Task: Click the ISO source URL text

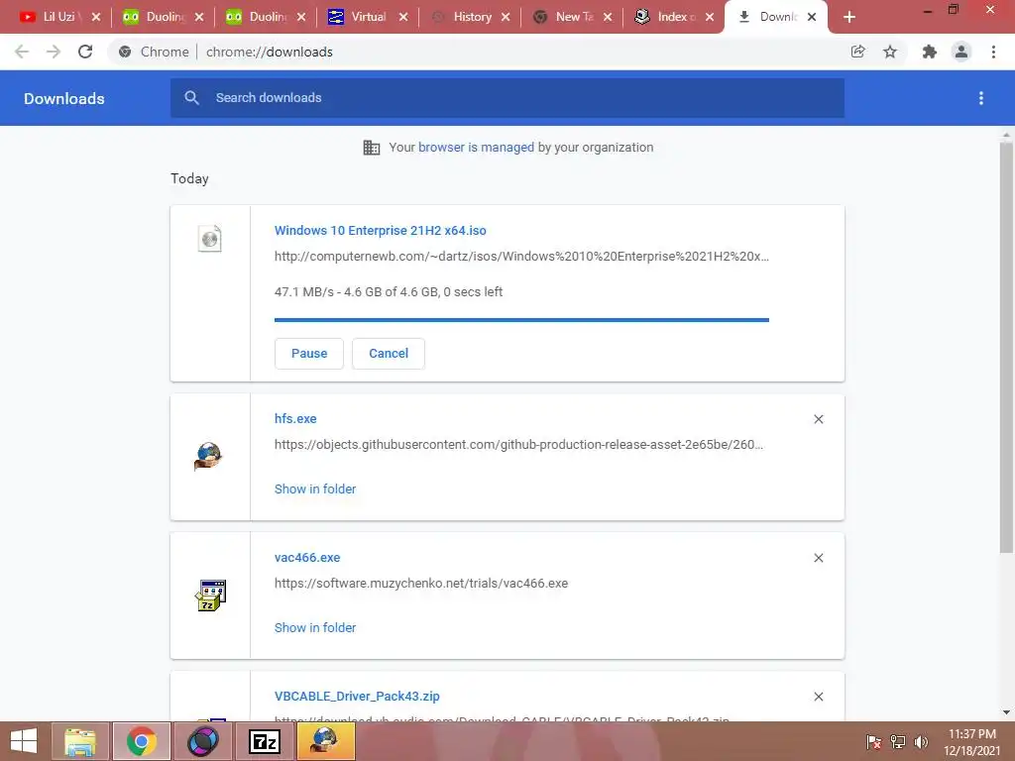Action: [521, 257]
